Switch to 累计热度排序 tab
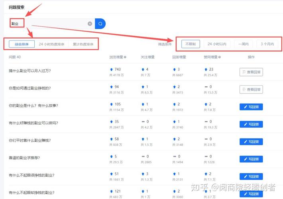The height and width of the screenshot is (199, 283). (x=83, y=44)
